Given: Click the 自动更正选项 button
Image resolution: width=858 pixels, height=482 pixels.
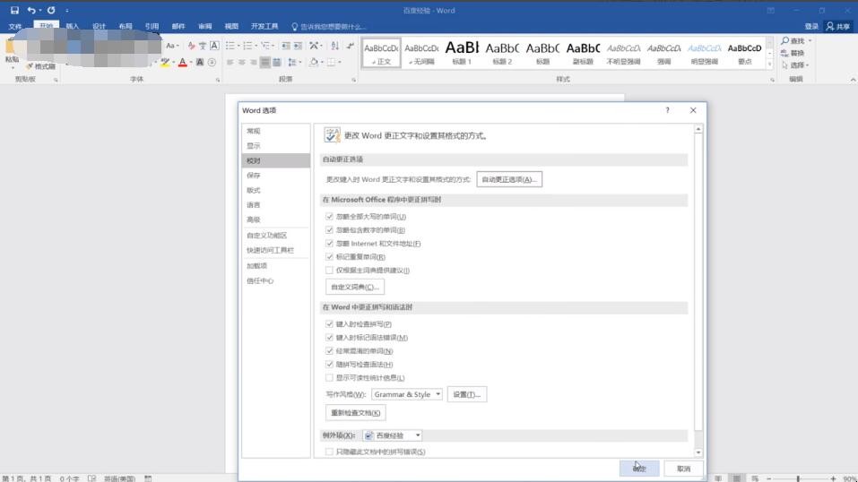Looking at the screenshot, I should pyautogui.click(x=508, y=179).
